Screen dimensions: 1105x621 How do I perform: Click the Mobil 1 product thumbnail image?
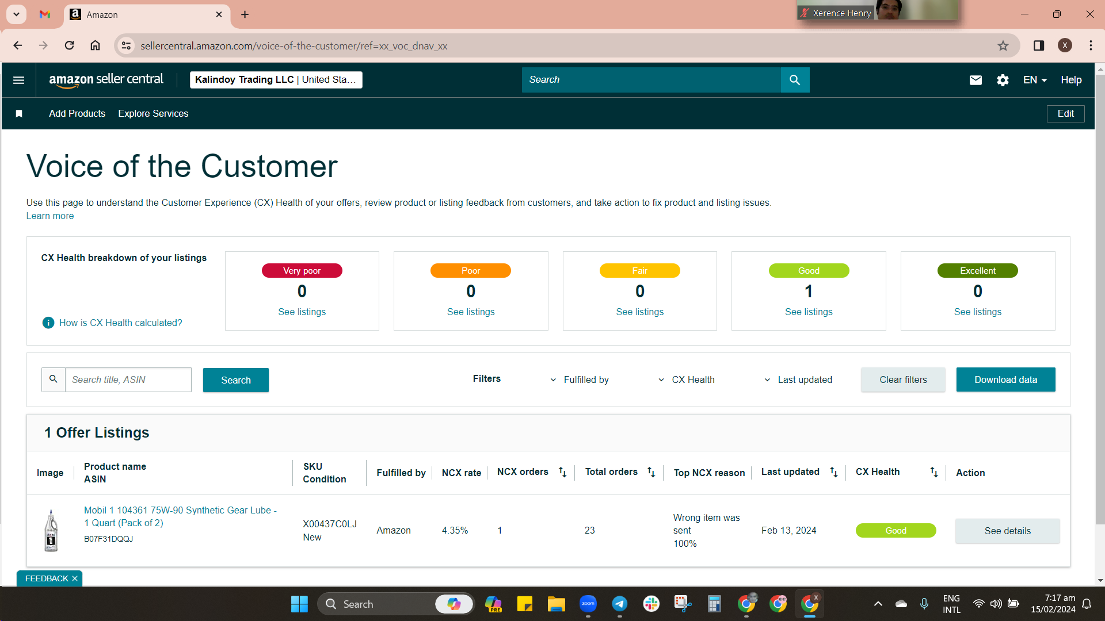pyautogui.click(x=51, y=530)
